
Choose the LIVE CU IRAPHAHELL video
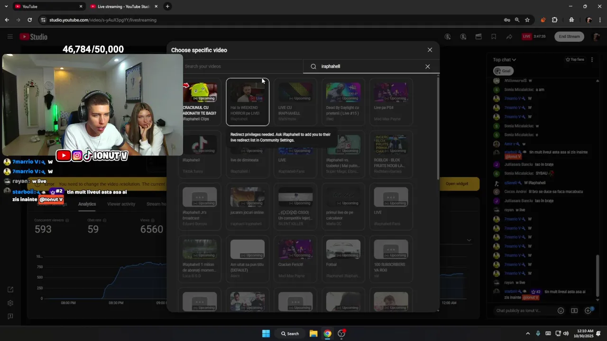[295, 102]
